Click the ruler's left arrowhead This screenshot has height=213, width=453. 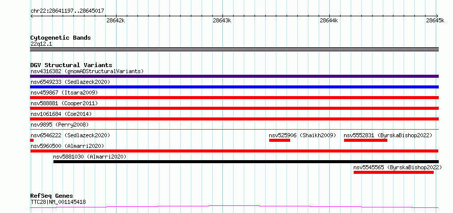pyautogui.click(x=32, y=16)
